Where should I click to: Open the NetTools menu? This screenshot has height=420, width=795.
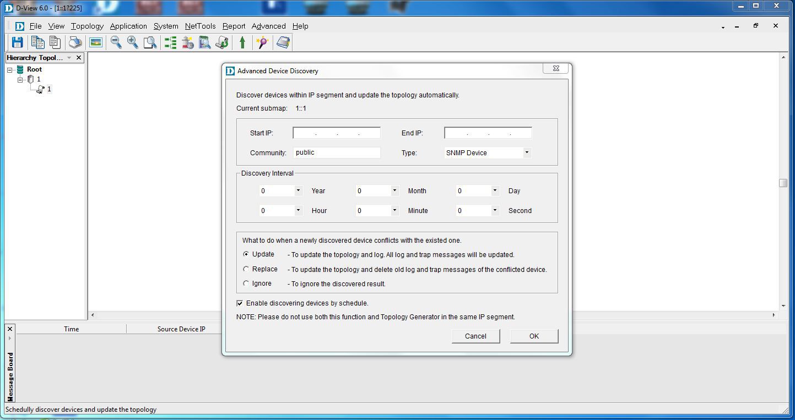[x=201, y=26]
